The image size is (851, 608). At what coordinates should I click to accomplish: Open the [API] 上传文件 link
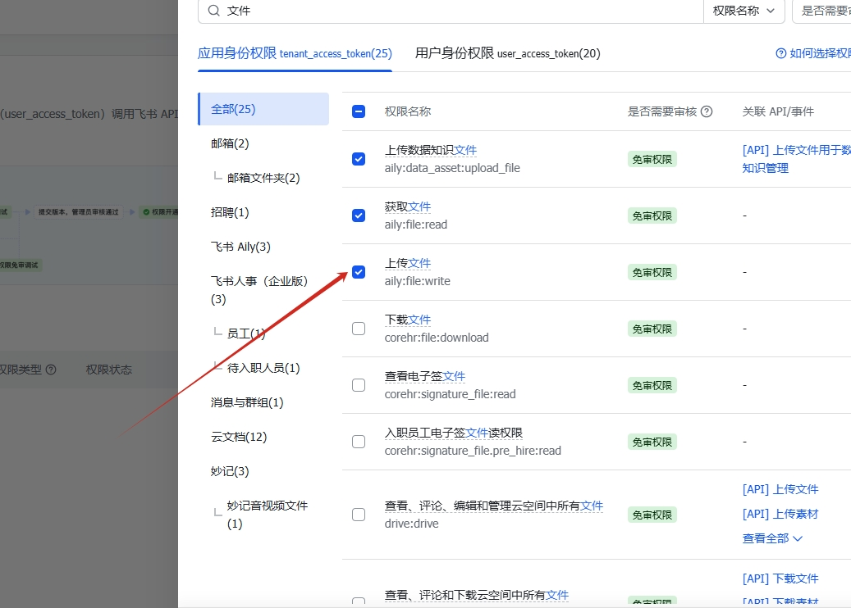coord(780,489)
